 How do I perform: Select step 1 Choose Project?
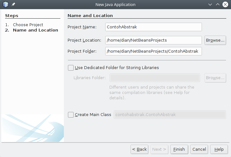click(x=28, y=25)
